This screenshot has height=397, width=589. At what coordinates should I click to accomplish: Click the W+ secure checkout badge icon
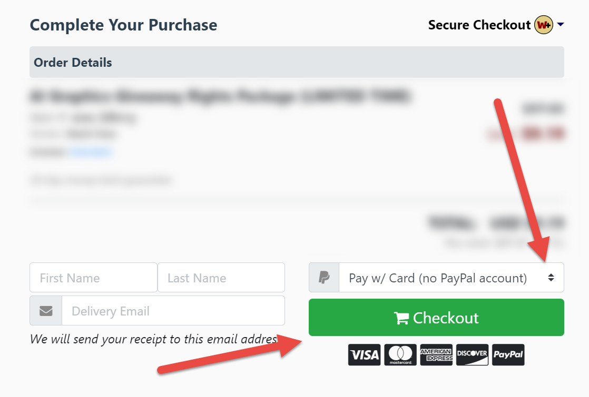tap(543, 25)
